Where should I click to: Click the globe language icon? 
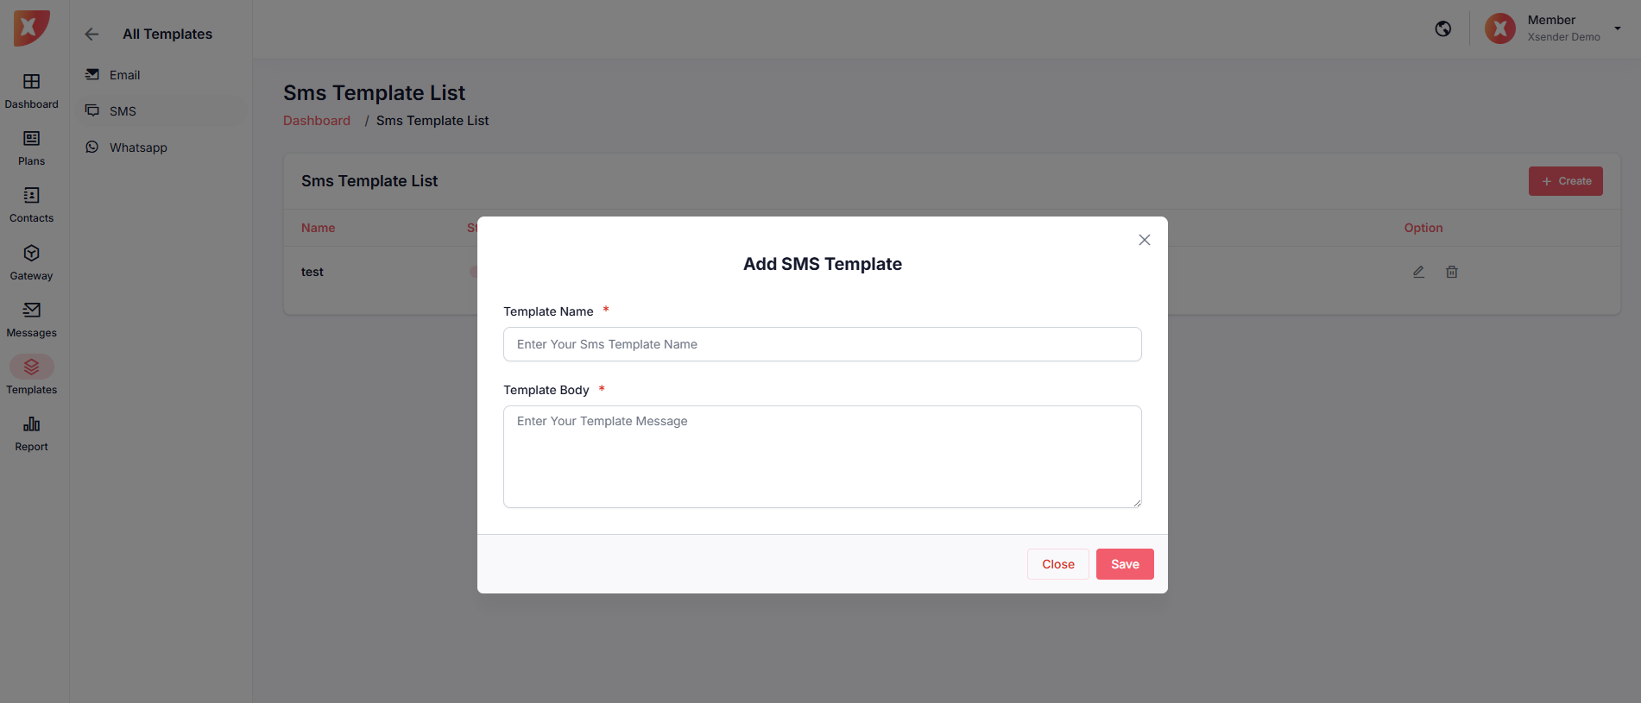click(1442, 29)
